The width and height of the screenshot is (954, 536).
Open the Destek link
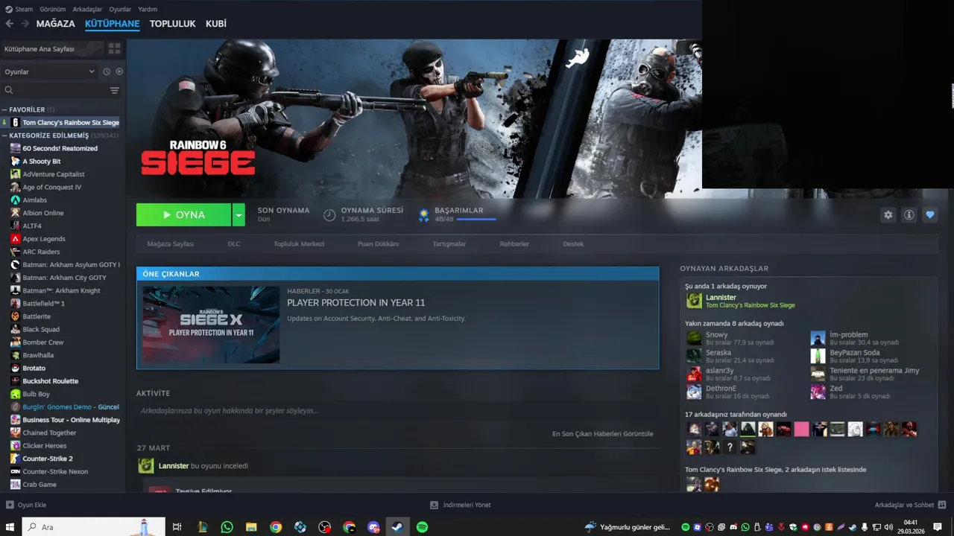tap(573, 244)
